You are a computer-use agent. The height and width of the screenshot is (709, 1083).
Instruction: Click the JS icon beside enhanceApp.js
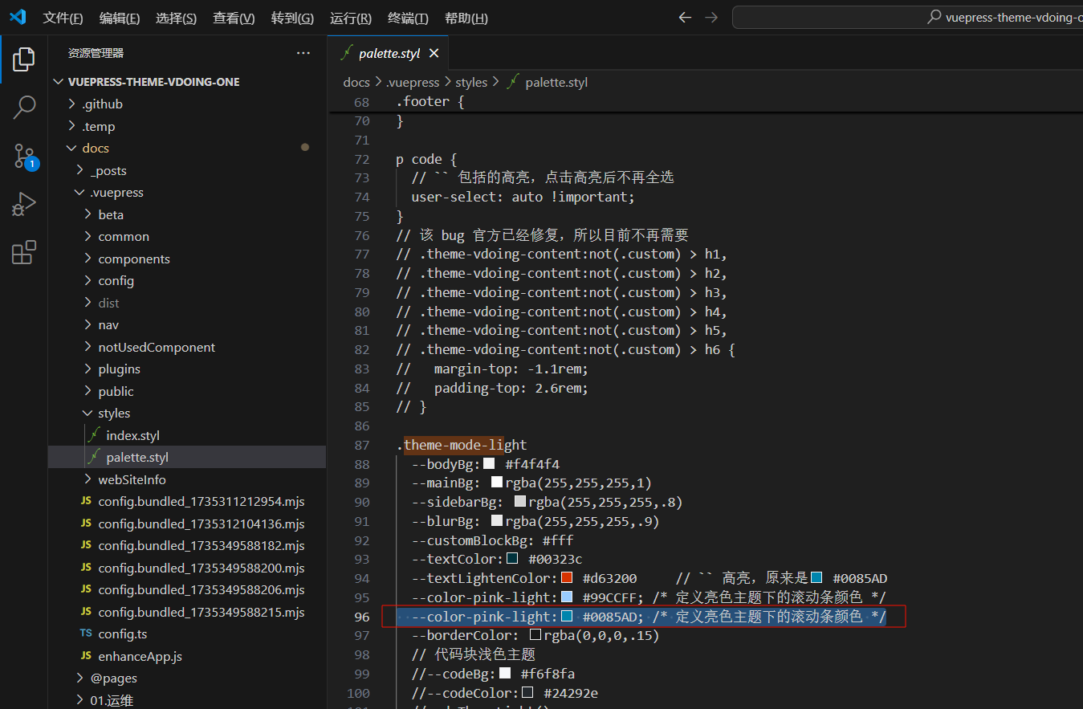coord(86,656)
